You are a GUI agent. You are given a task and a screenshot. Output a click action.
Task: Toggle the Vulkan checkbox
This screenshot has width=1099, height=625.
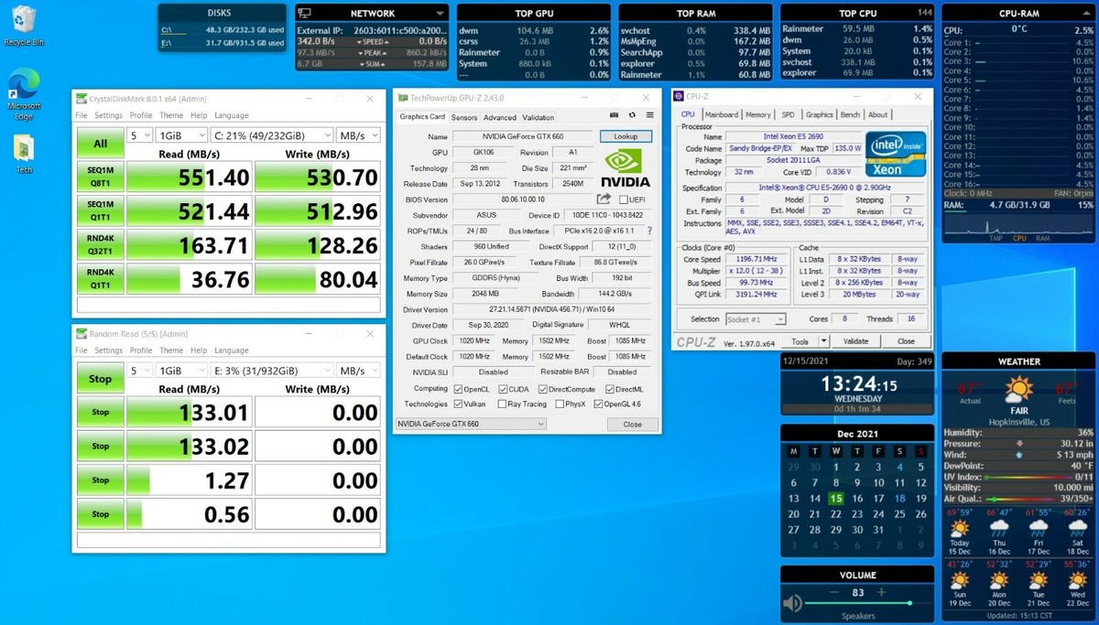pyautogui.click(x=459, y=404)
